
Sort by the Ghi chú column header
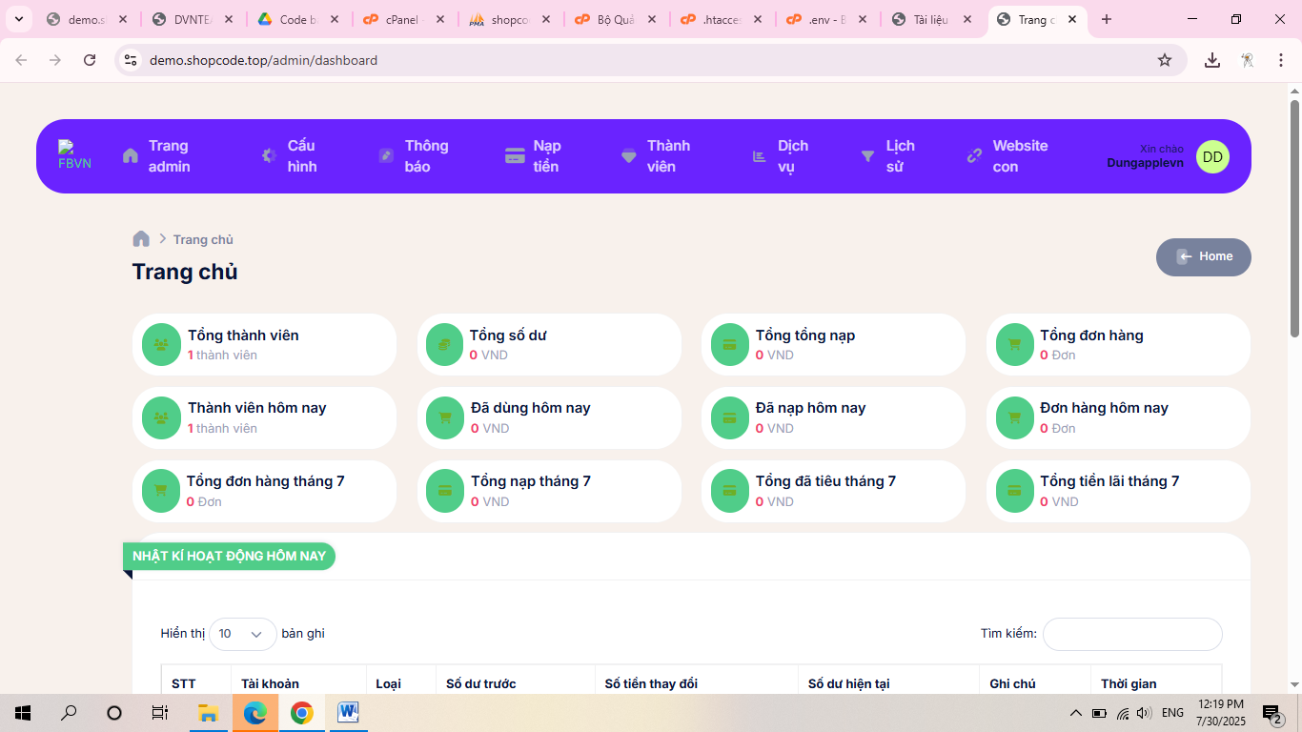(1035, 683)
